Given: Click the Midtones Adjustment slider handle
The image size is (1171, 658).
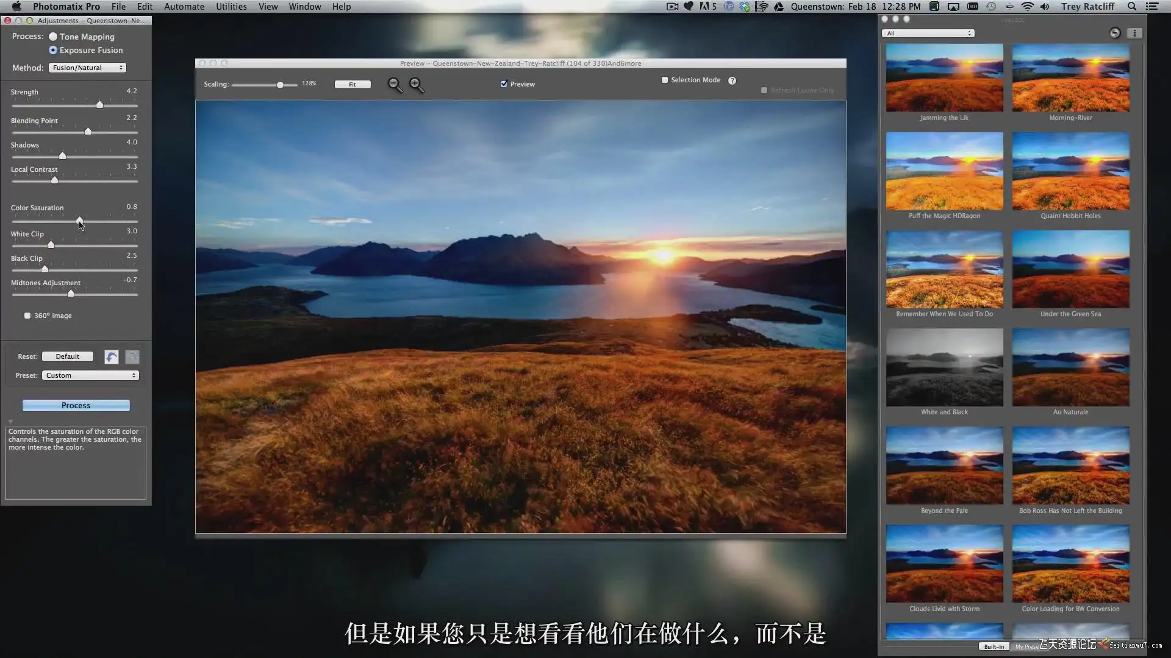Looking at the screenshot, I should (x=71, y=294).
